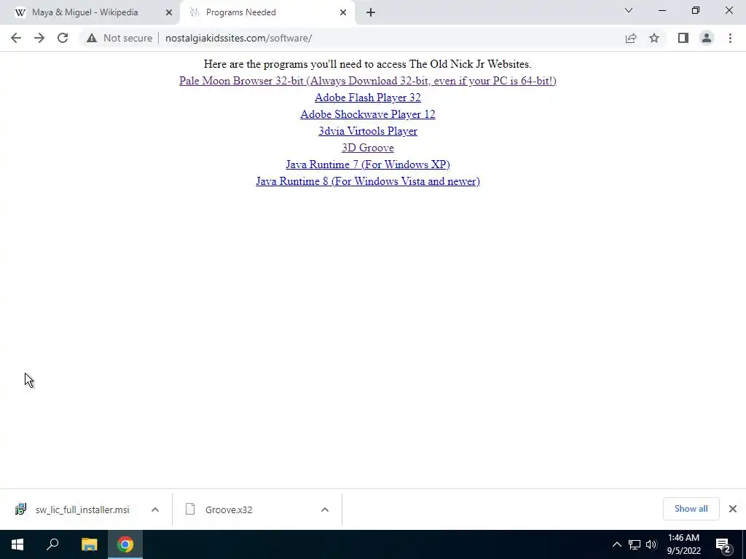Click the Groove.x32 blank file icon
The height and width of the screenshot is (559, 746).
pos(190,509)
